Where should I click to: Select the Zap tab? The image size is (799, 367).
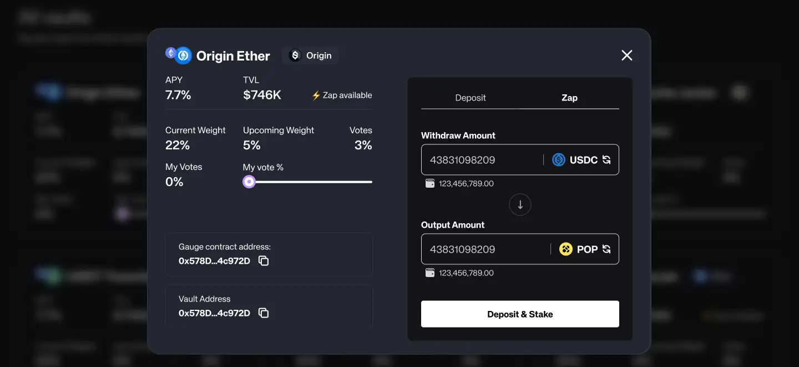pyautogui.click(x=569, y=98)
